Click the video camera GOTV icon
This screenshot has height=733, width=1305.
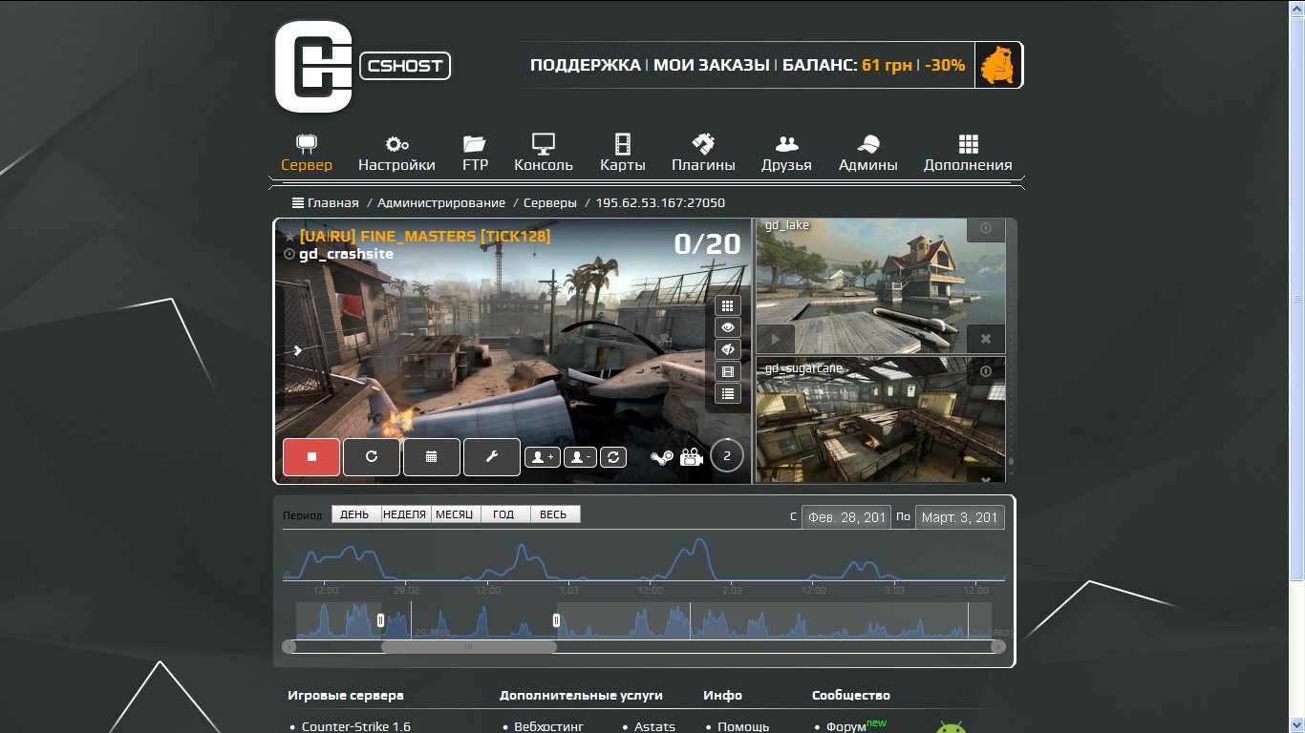coord(692,457)
